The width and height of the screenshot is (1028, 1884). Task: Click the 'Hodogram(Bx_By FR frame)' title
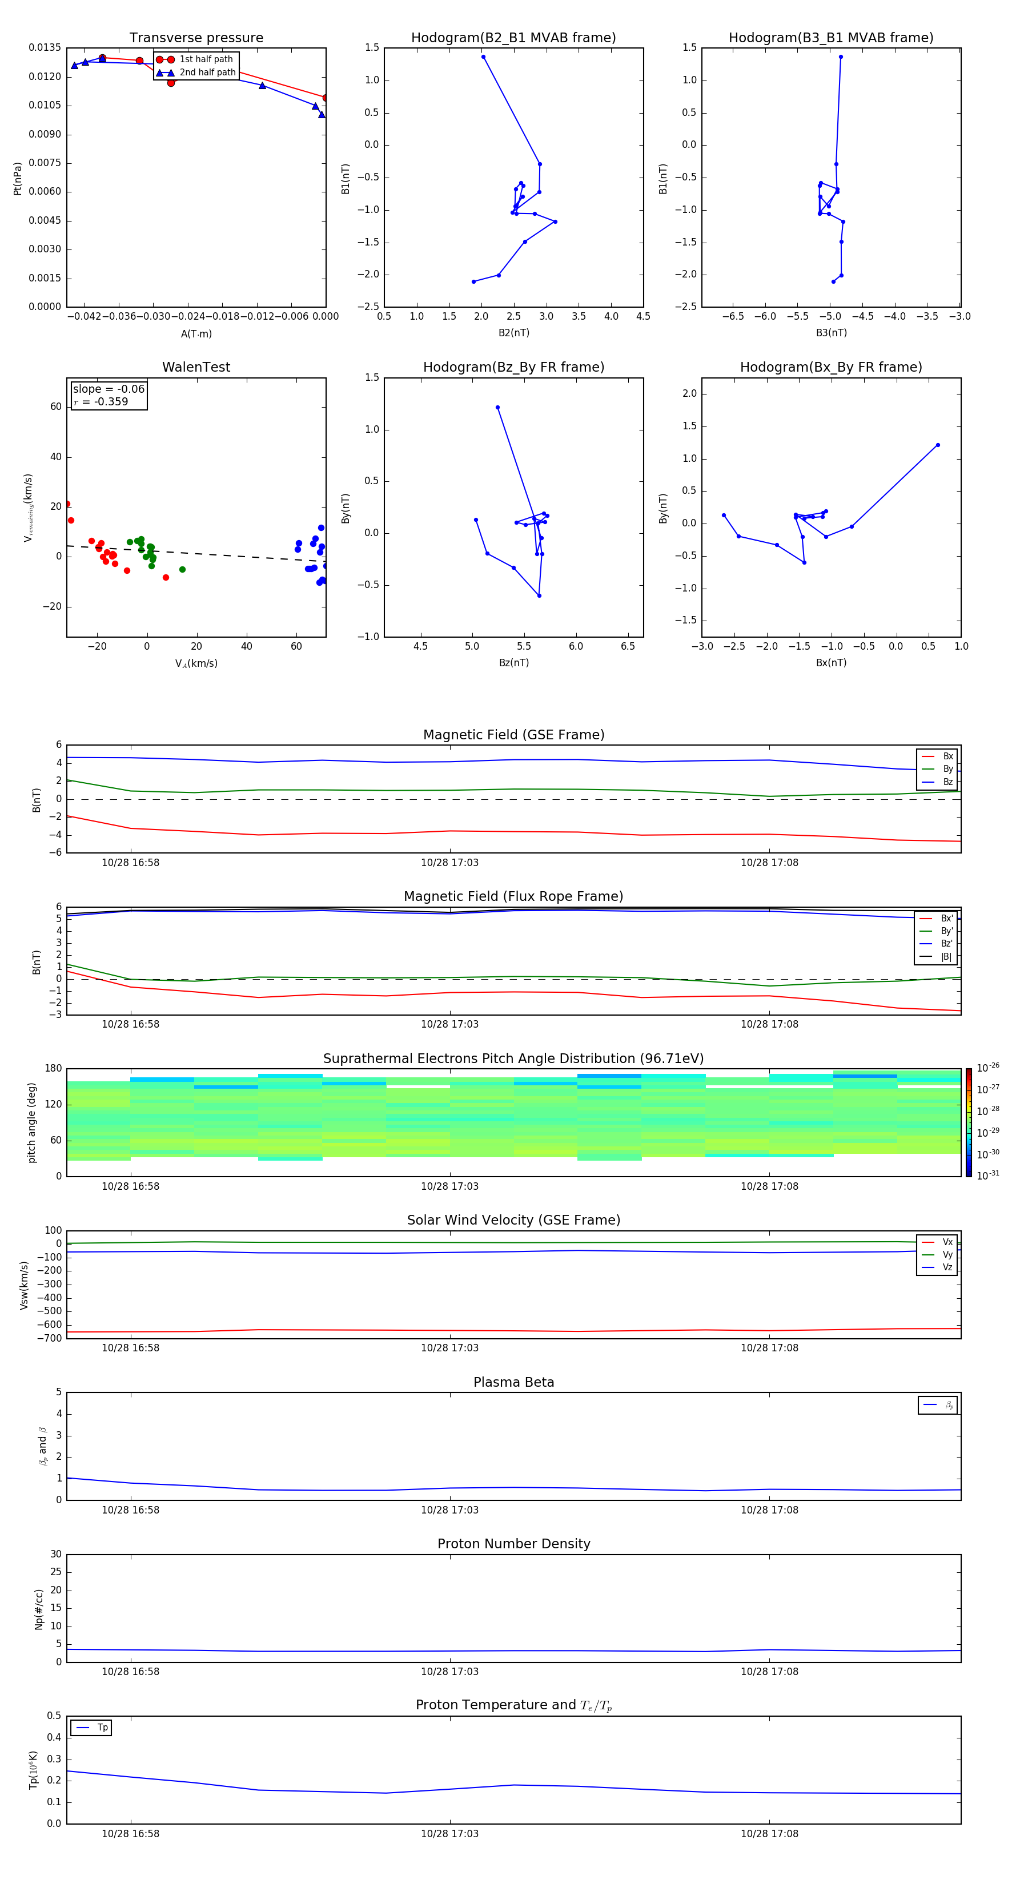[831, 367]
